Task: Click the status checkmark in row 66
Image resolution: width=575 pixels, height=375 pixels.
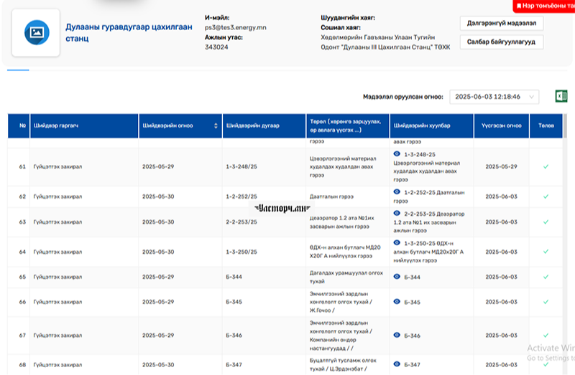Action: [x=546, y=302]
